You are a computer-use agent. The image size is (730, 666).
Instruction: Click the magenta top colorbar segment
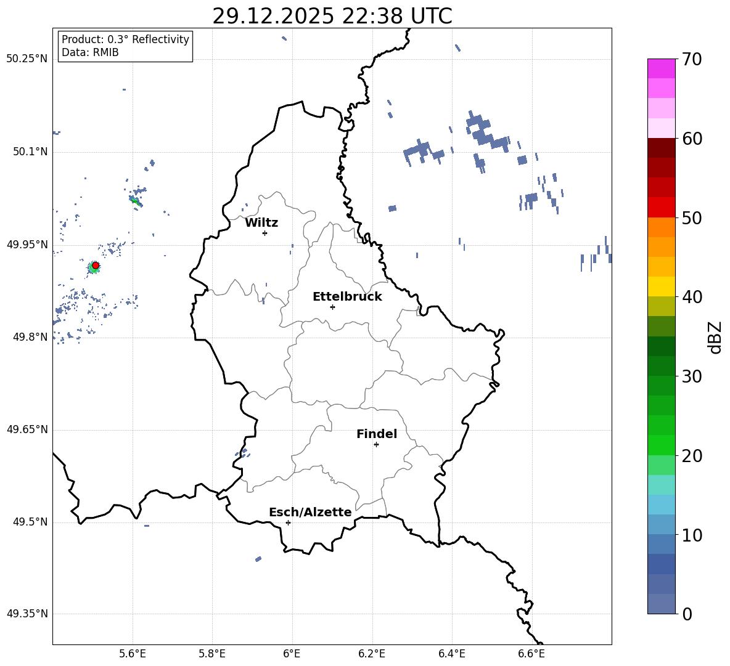coord(661,68)
